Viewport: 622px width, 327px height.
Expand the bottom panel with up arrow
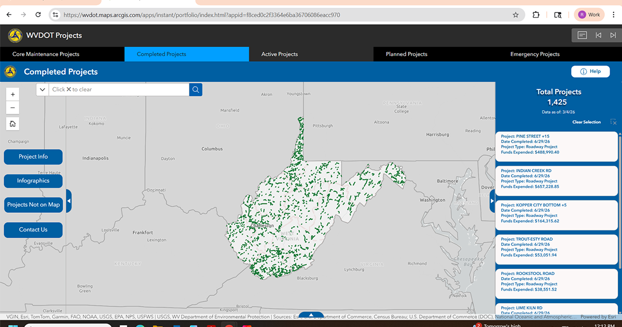point(311,315)
